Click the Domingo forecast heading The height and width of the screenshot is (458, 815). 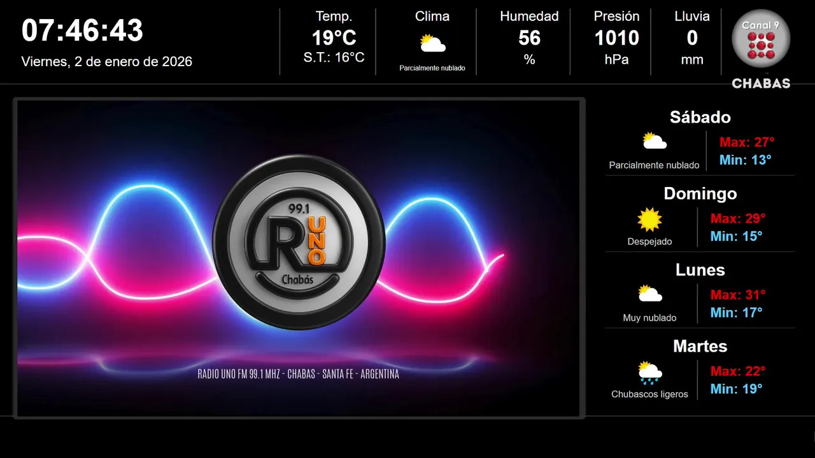[700, 193]
